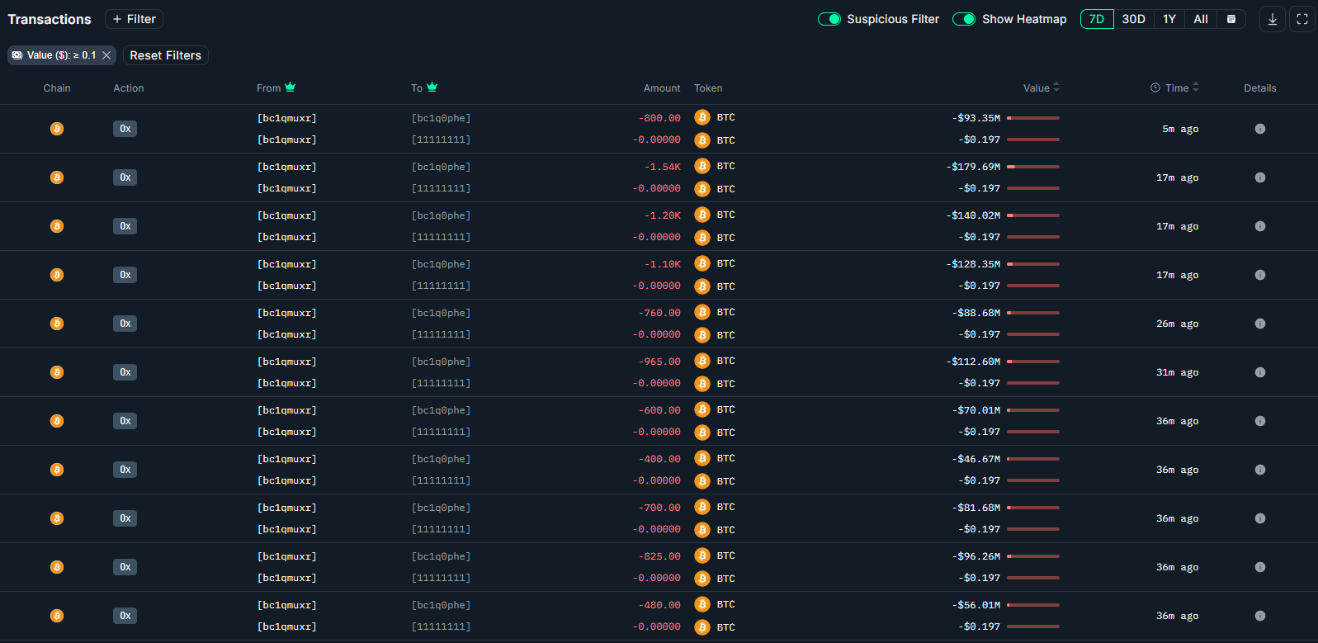Image resolution: width=1318 pixels, height=643 pixels.
Task: Remove the Value ≥ 0.1 filter chip
Action: tap(106, 55)
